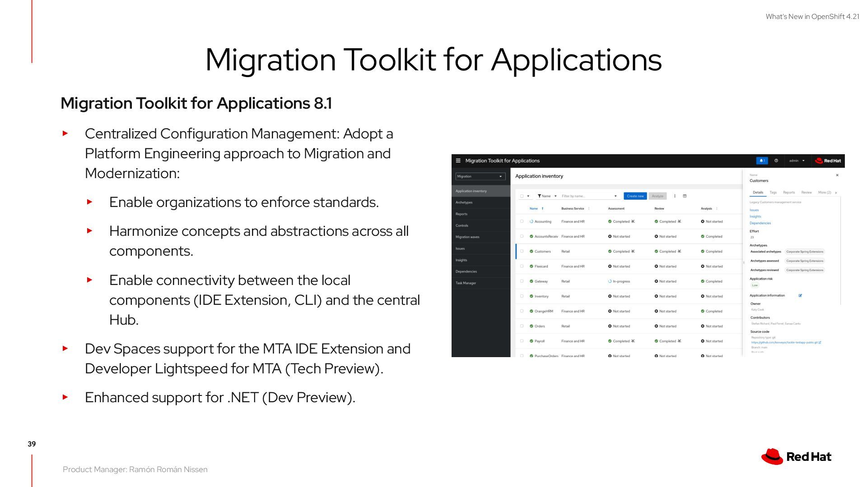Select Migration waves in sidebar
The height and width of the screenshot is (487, 867).
(x=467, y=237)
